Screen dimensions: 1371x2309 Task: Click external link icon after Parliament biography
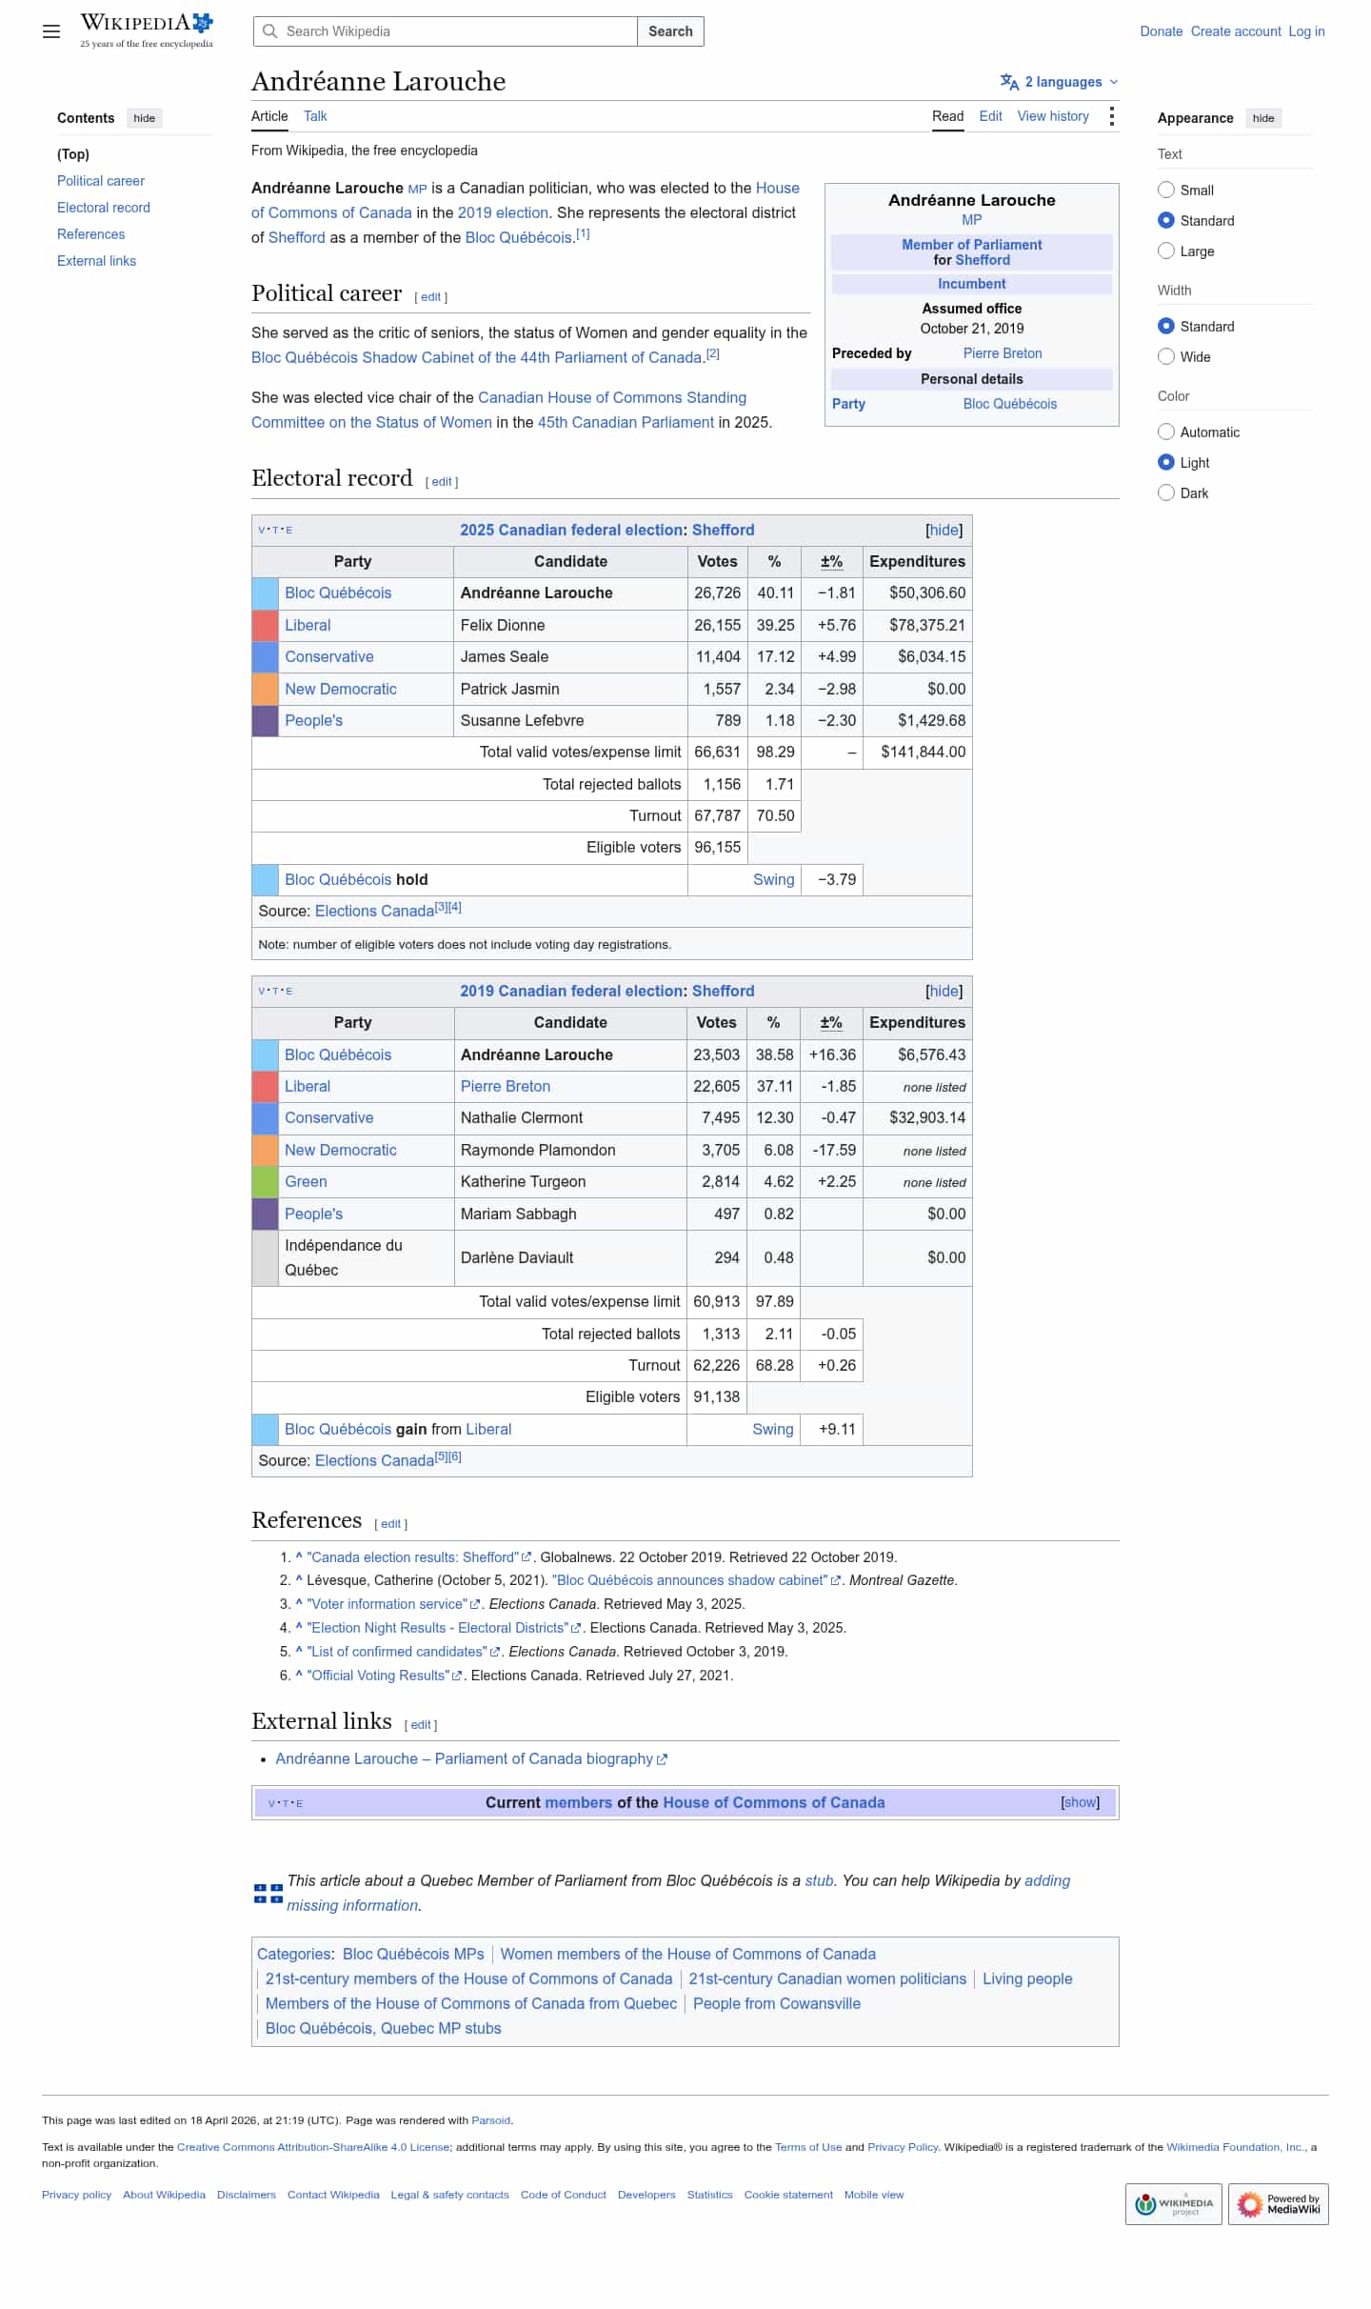pyautogui.click(x=663, y=1759)
